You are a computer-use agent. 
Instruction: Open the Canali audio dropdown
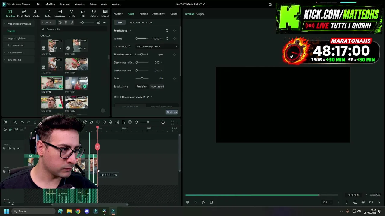(157, 46)
